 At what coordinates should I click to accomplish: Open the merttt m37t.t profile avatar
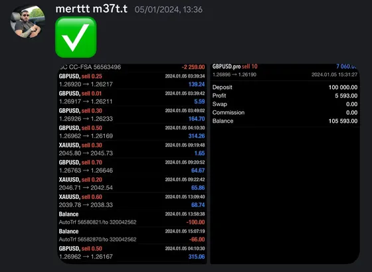coord(28,21)
